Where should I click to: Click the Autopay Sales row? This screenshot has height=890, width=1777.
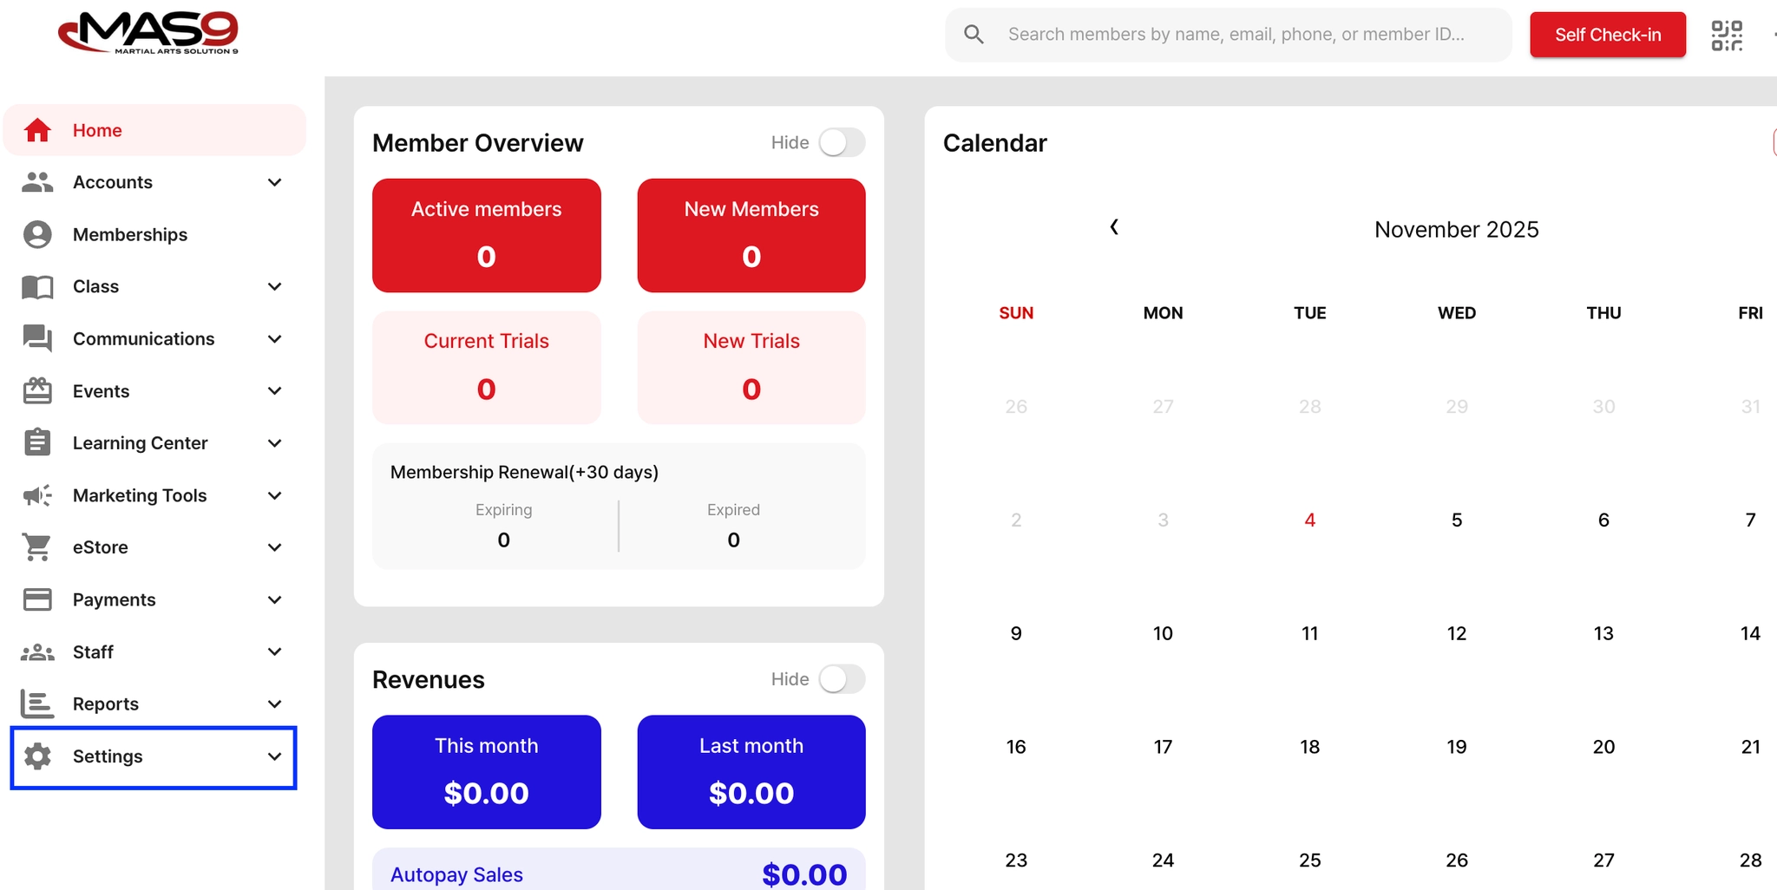pyautogui.click(x=619, y=870)
